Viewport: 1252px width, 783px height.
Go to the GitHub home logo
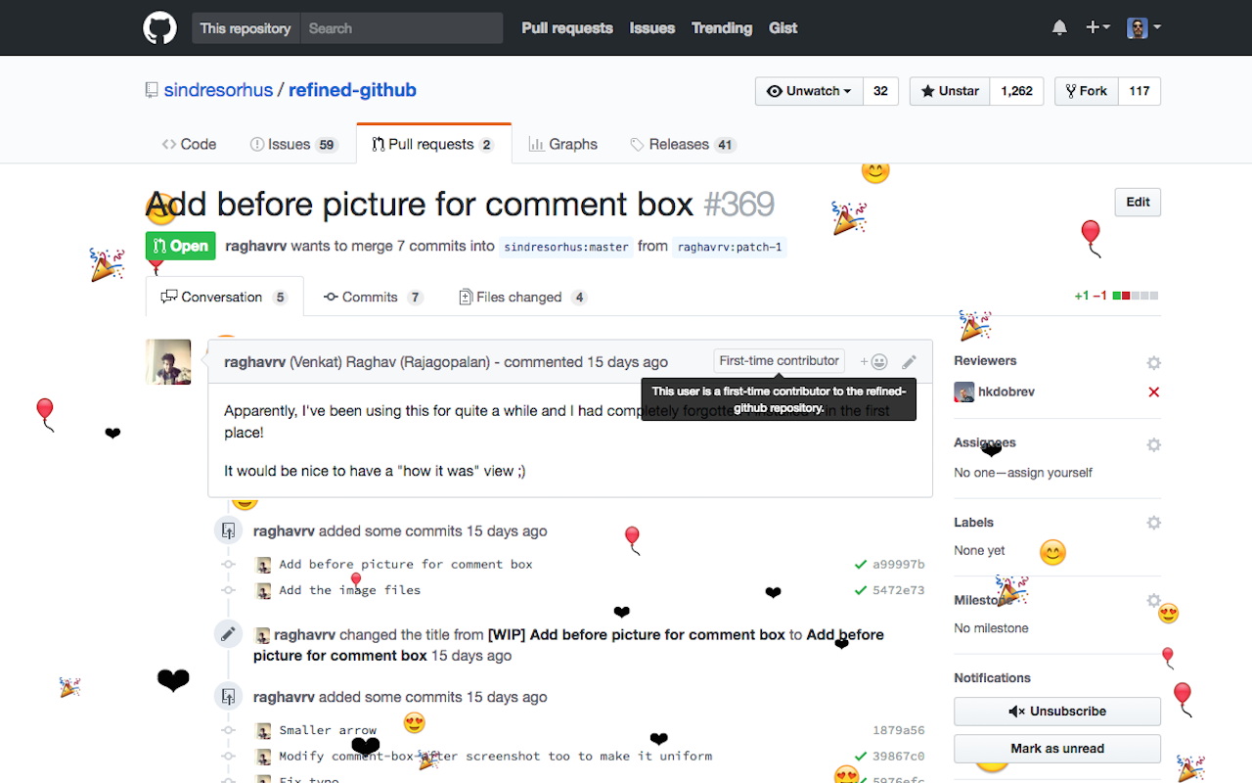coord(160,27)
